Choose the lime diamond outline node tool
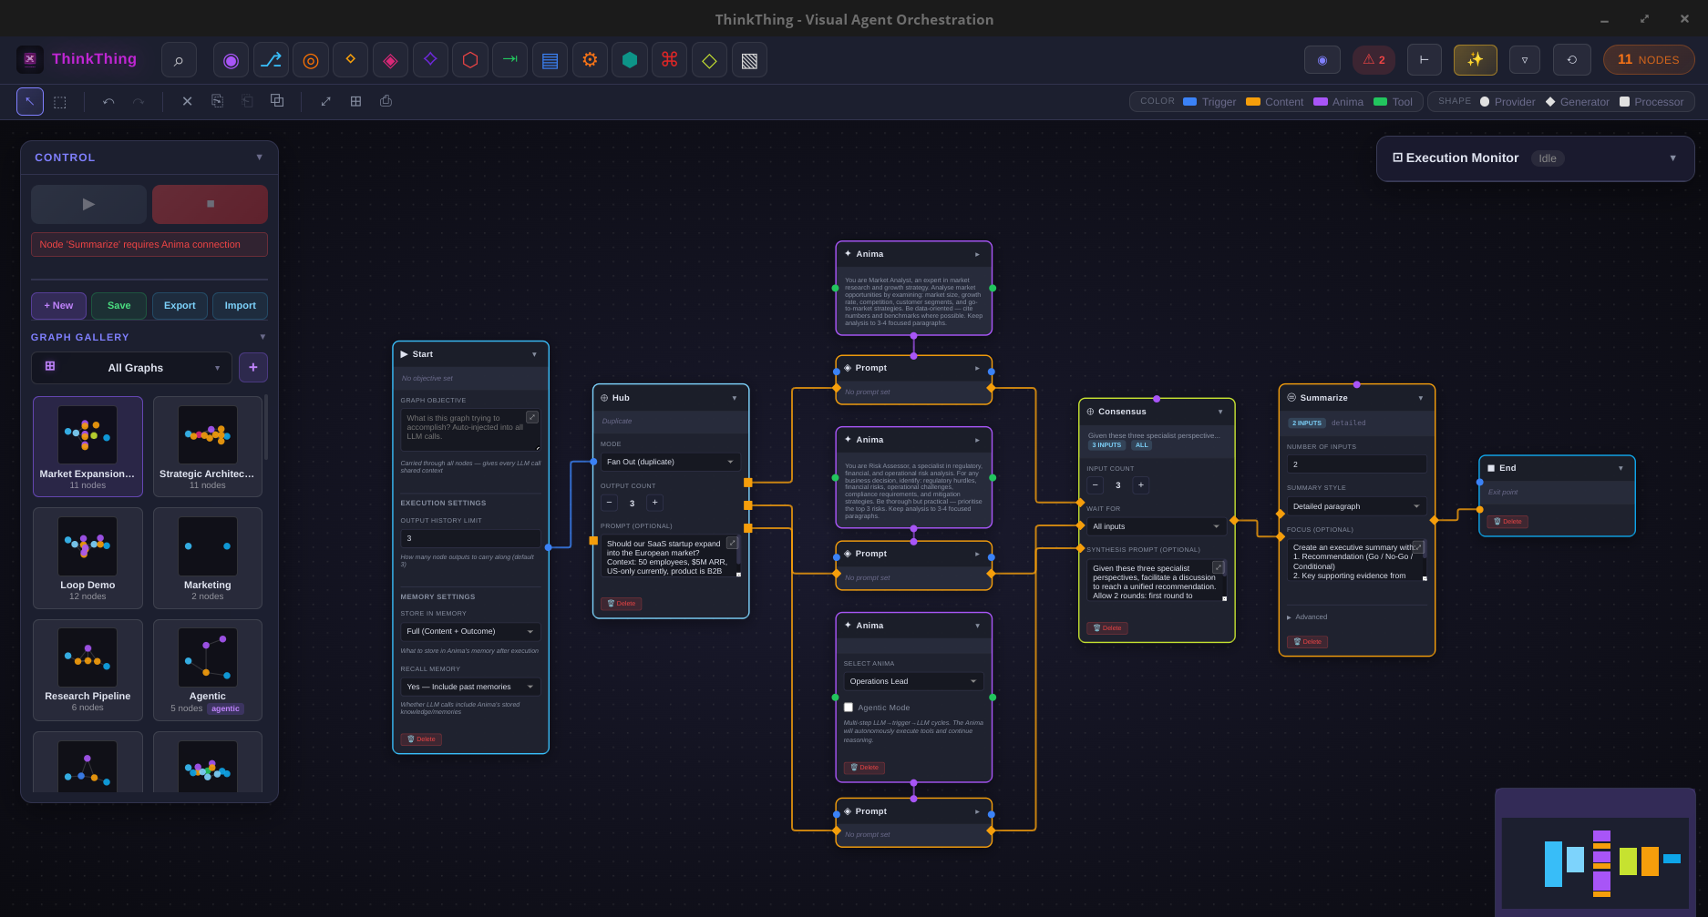 [x=709, y=60]
